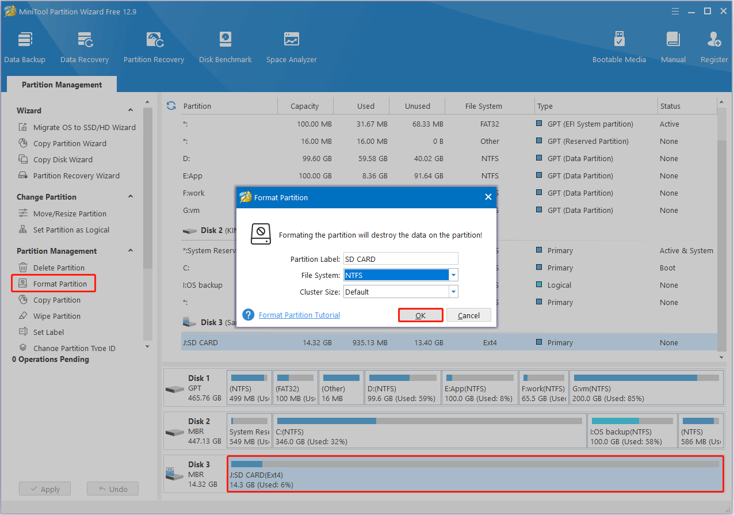Click the Apply button
The image size is (734, 515).
[x=45, y=489]
